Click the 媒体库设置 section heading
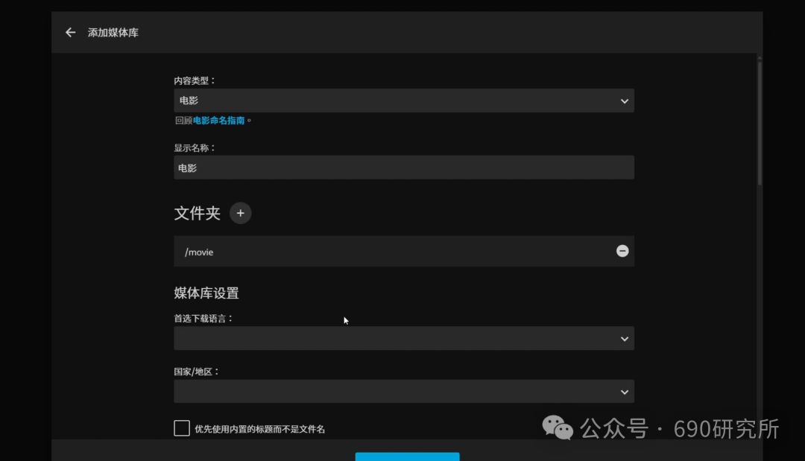The image size is (805, 461). click(x=206, y=293)
